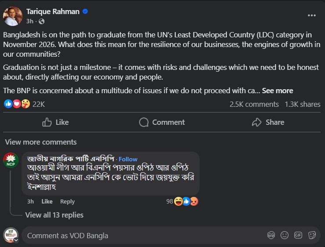
Task: Insert a GIF using the GIF icon
Action: point(298,235)
